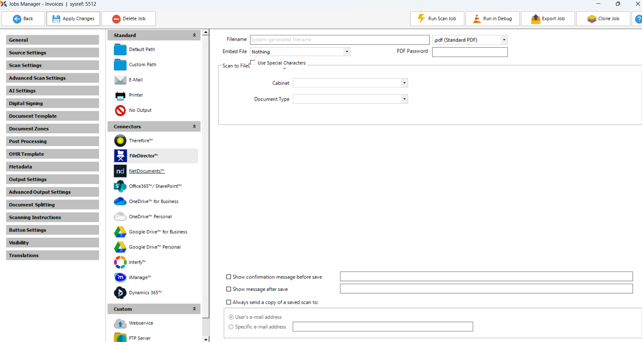The width and height of the screenshot is (642, 342).
Task: Pick the E-Mail output icon
Action: pos(120,80)
